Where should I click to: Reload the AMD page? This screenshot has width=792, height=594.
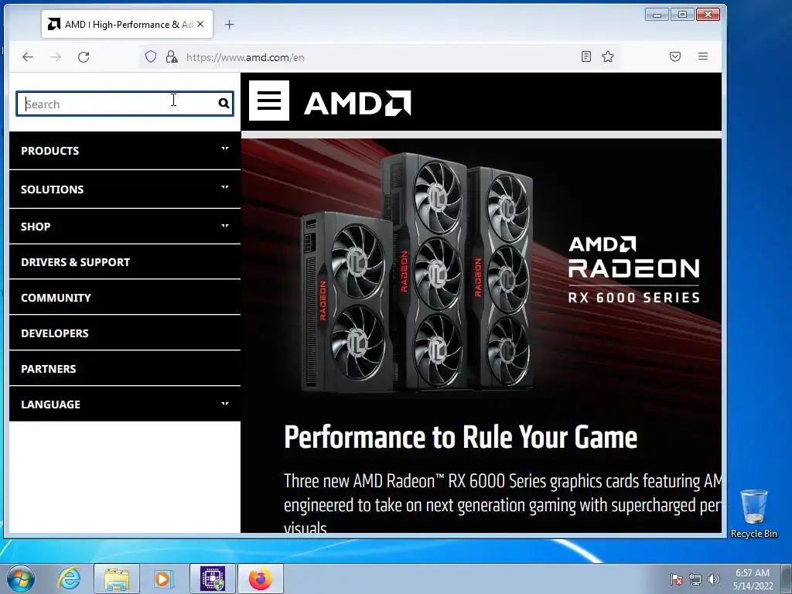[x=84, y=57]
